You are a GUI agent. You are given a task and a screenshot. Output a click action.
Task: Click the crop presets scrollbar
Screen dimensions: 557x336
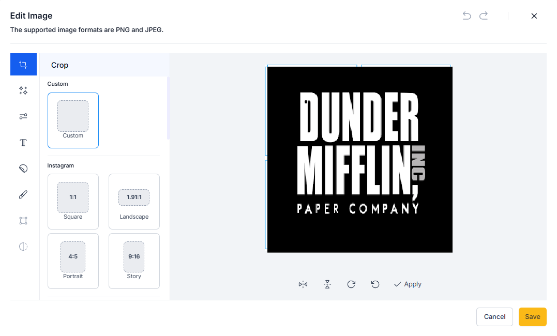coord(168,109)
